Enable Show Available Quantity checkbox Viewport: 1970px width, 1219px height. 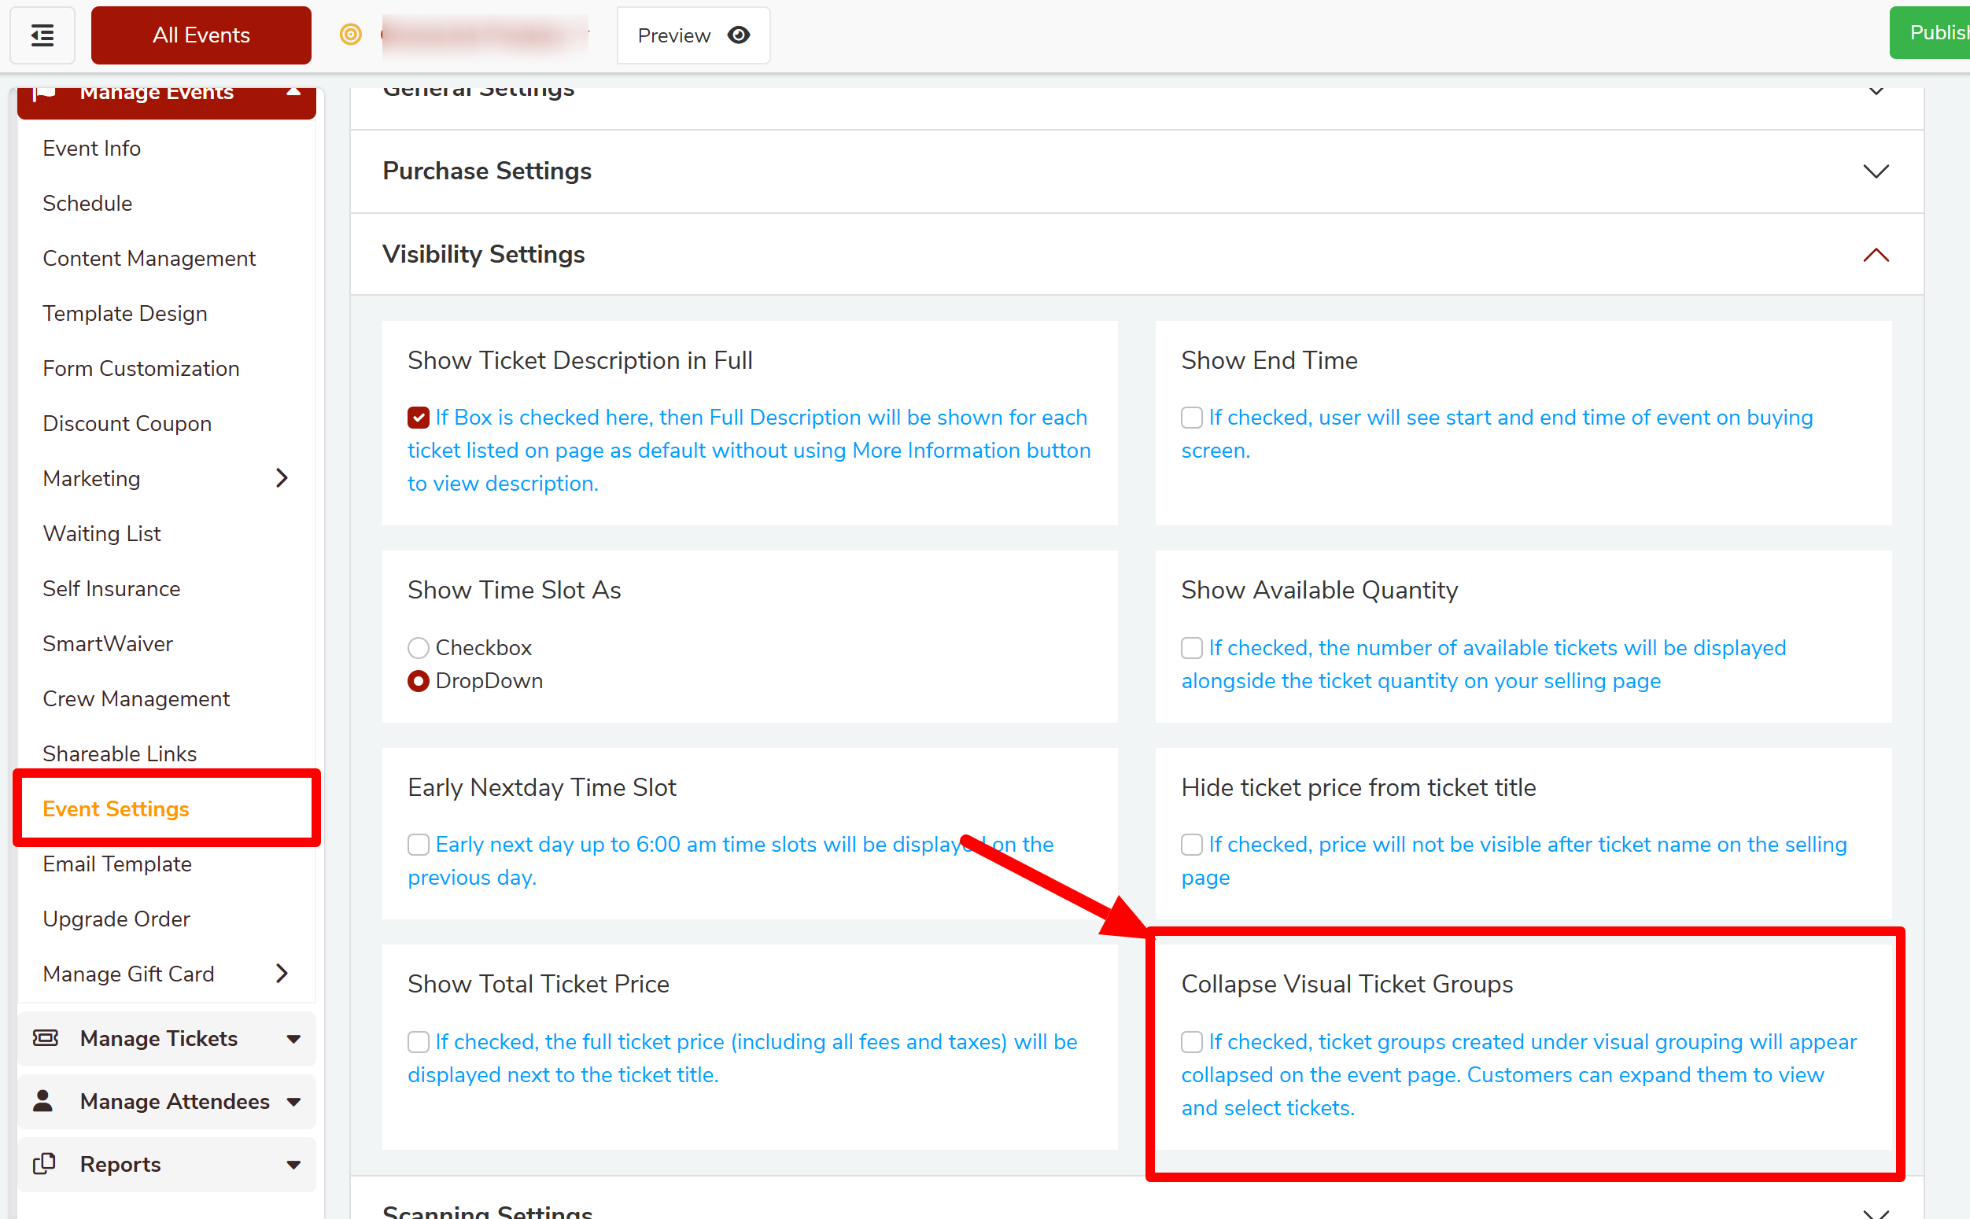1191,647
